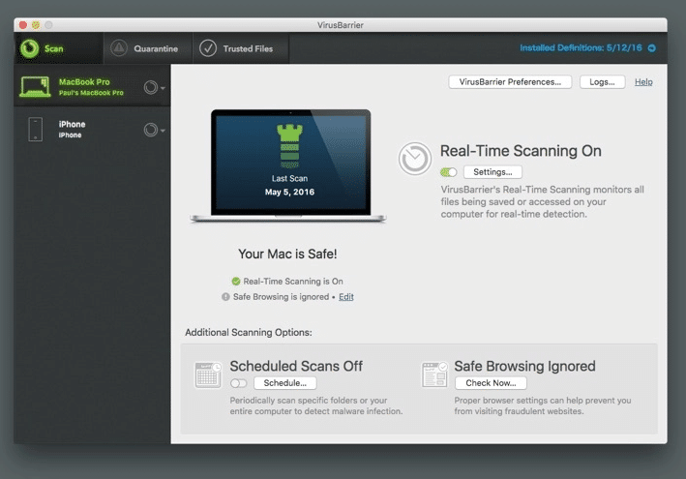This screenshot has height=479, width=686.
Task: Toggle Real-Time Scanning switch off
Action: point(448,172)
